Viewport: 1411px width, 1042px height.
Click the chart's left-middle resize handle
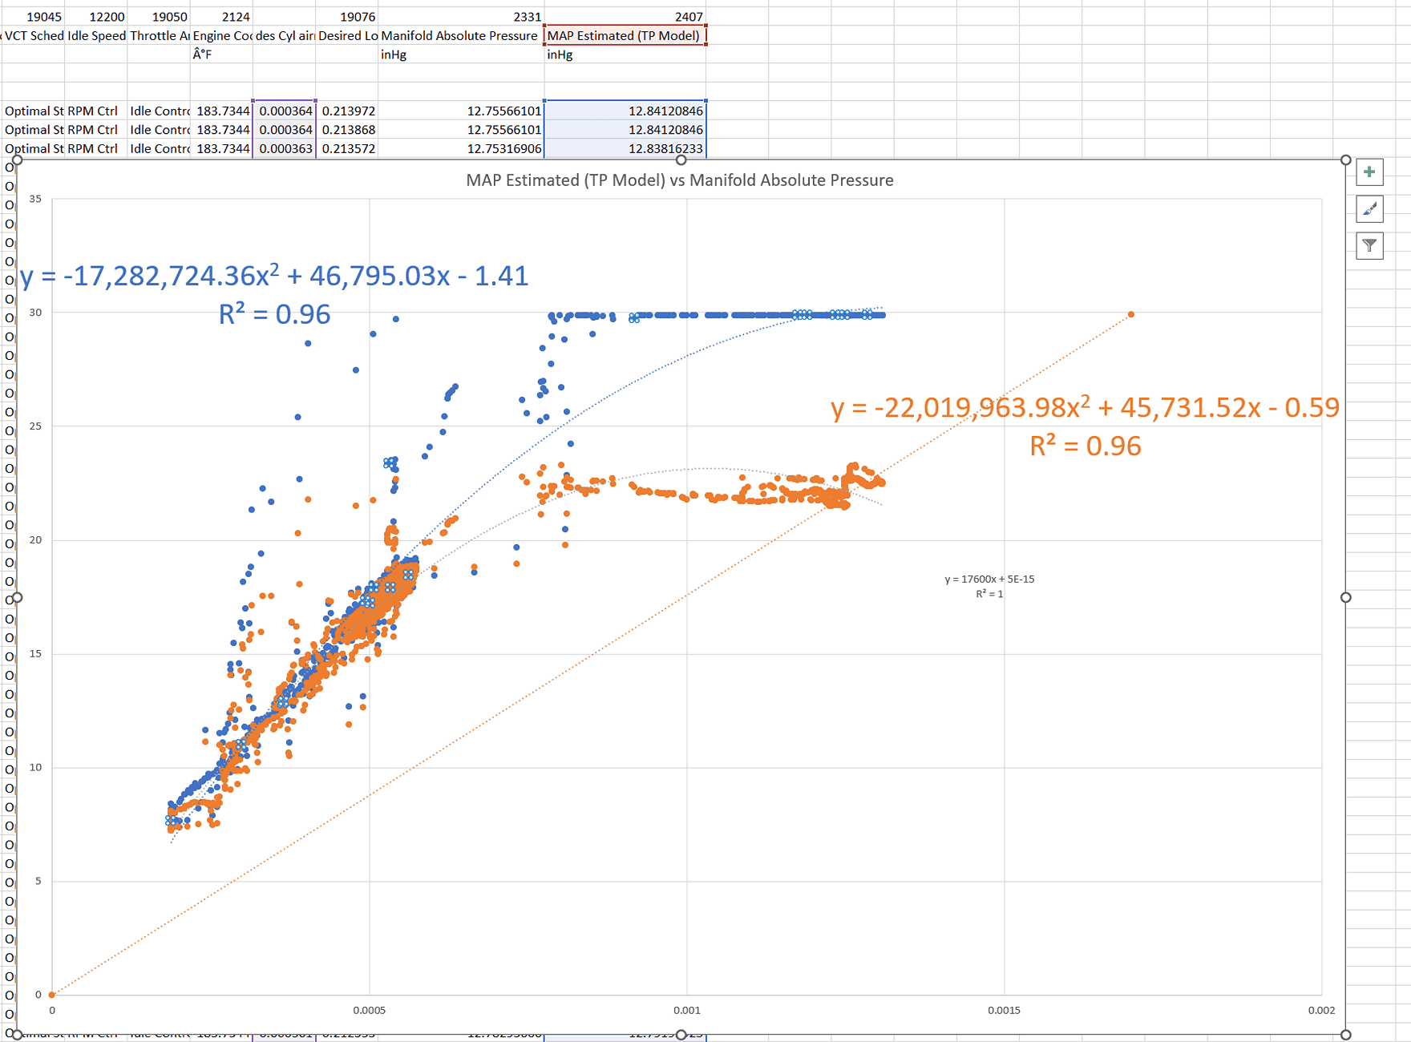[17, 597]
